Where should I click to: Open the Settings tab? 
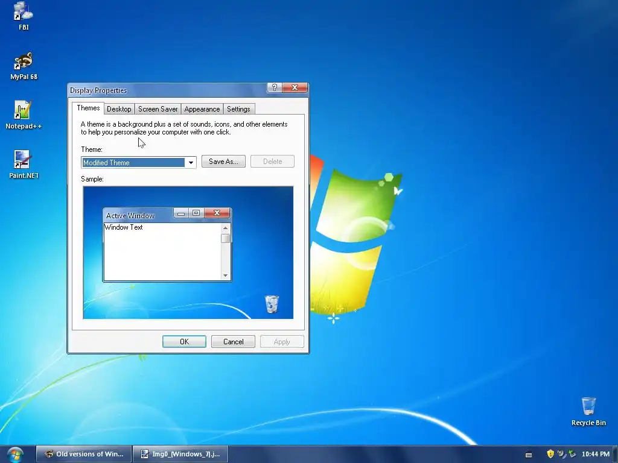pyautogui.click(x=238, y=109)
